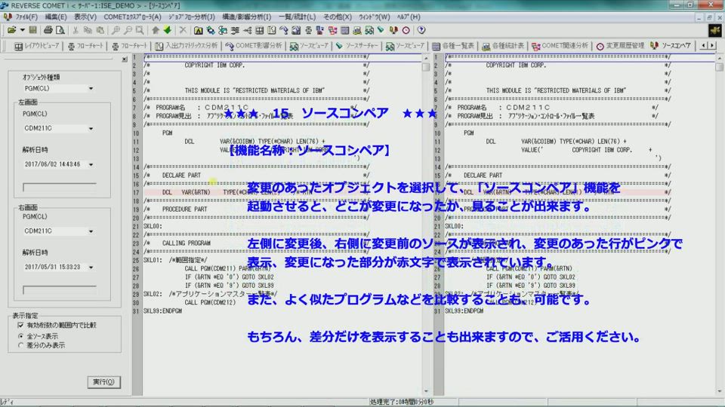Click the 実行(O) button
Viewport: 725px width, 407px height.
click(103, 381)
